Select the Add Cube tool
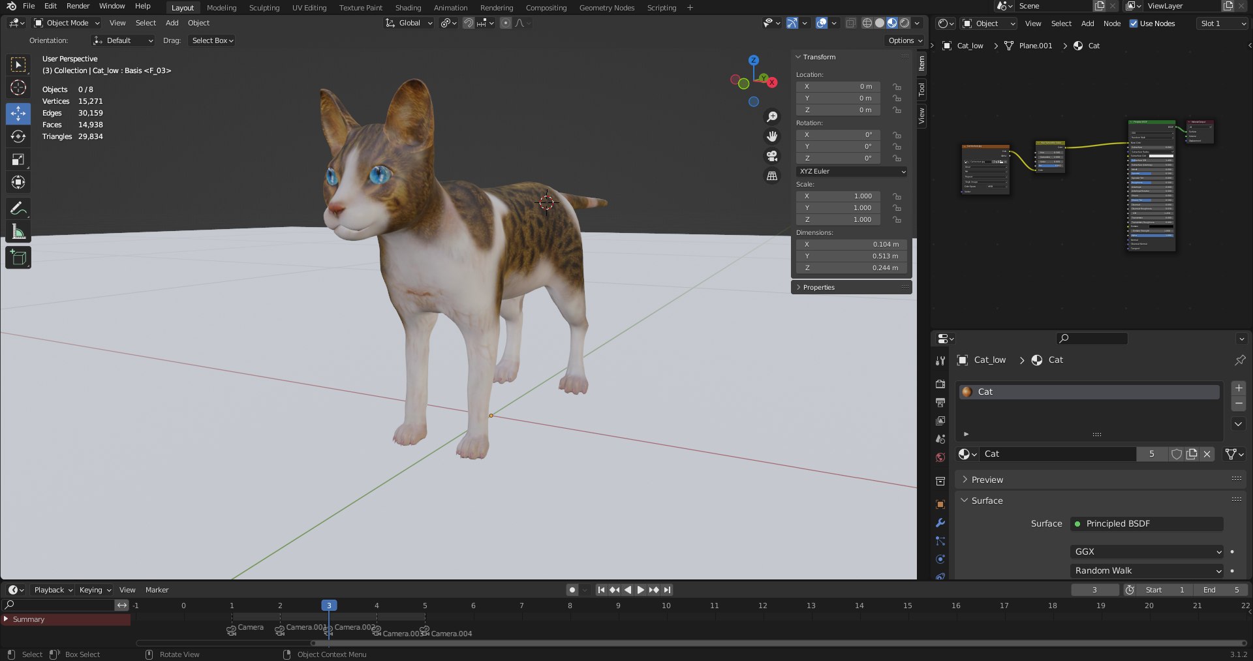Screen dimensions: 1253x661 pyautogui.click(x=18, y=258)
